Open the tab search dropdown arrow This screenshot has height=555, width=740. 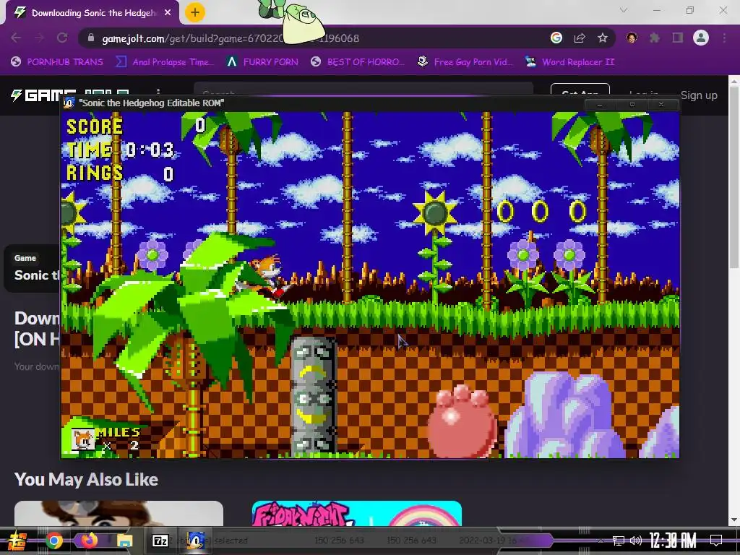624,10
